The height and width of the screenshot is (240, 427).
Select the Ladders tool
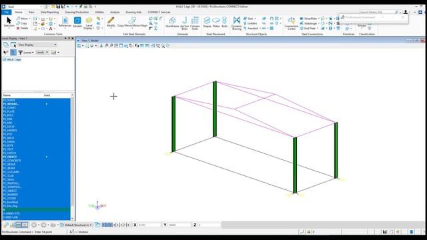tap(250, 23)
